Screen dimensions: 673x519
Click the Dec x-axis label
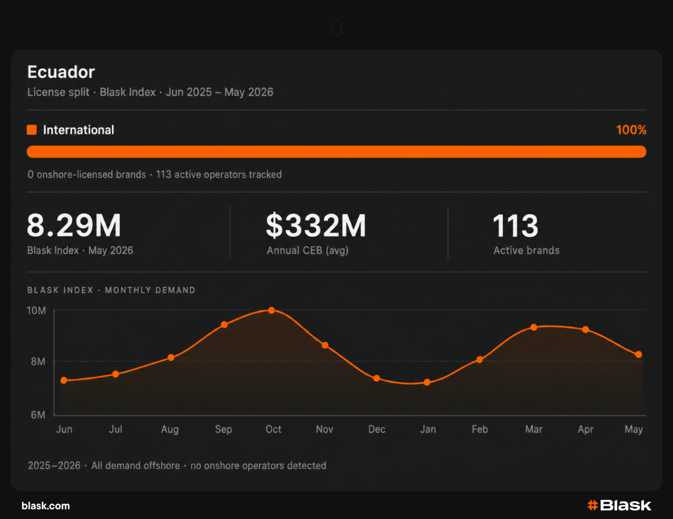[x=377, y=429]
